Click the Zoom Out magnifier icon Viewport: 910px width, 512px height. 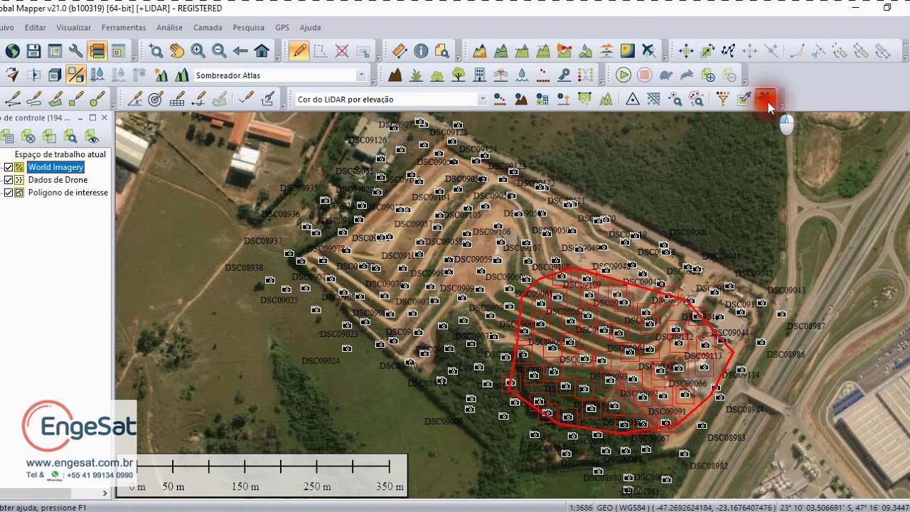219,51
